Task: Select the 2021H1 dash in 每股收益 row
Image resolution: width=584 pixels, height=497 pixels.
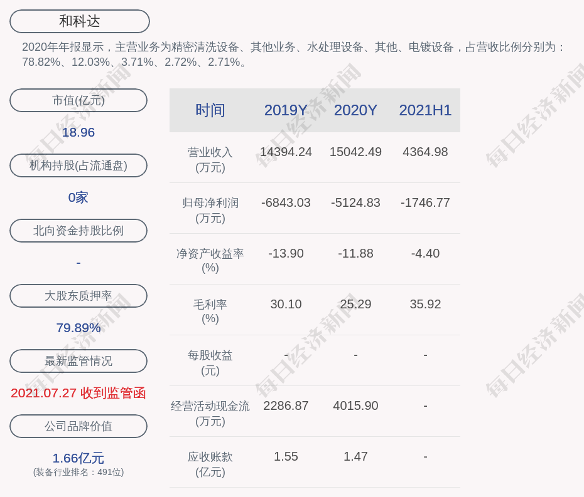Action: pos(425,355)
